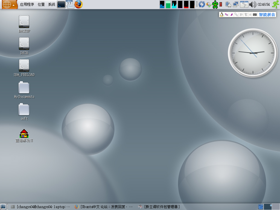The width and height of the screenshot is (280, 210).
Task: Click the penguin icon on input method bar
Action: pos(221,15)
